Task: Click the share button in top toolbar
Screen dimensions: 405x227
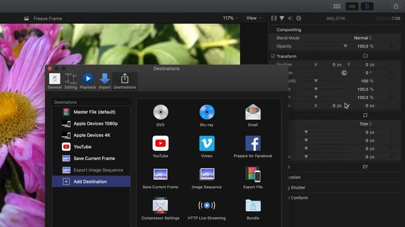Action: (x=396, y=6)
